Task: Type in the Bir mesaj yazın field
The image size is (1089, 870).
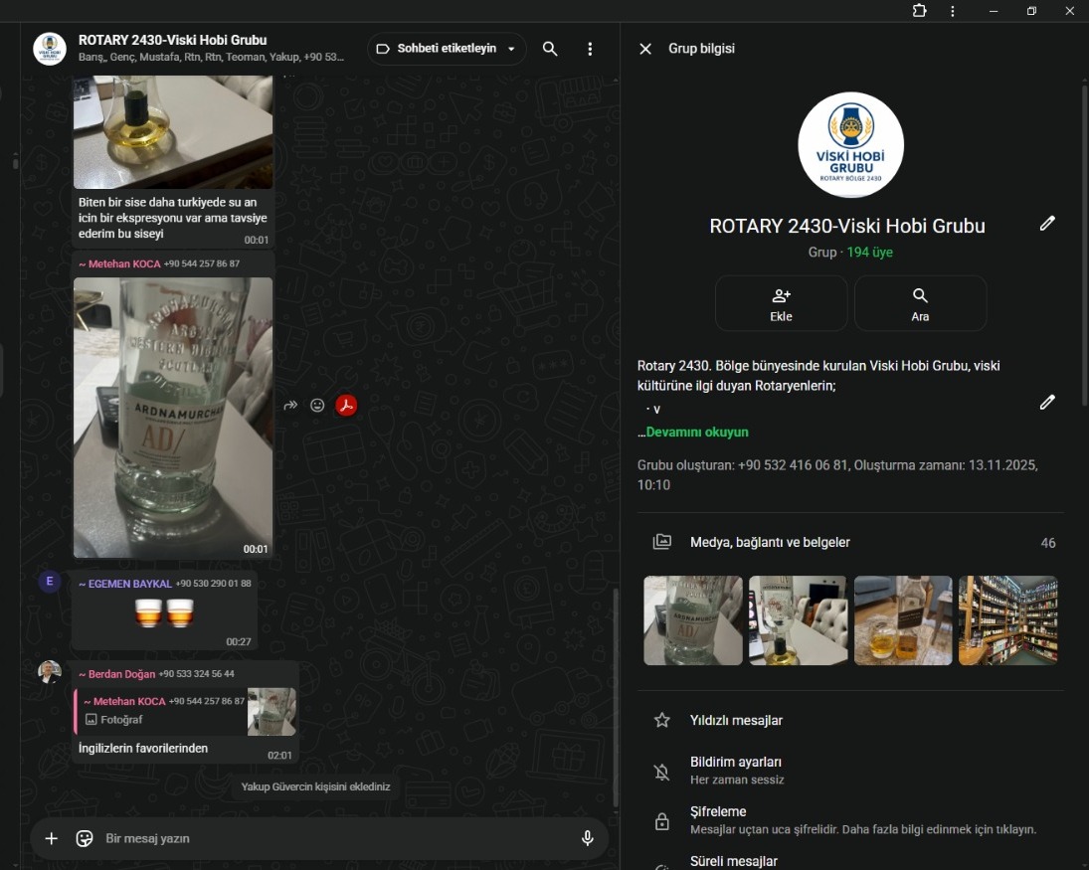Action: 328,838
